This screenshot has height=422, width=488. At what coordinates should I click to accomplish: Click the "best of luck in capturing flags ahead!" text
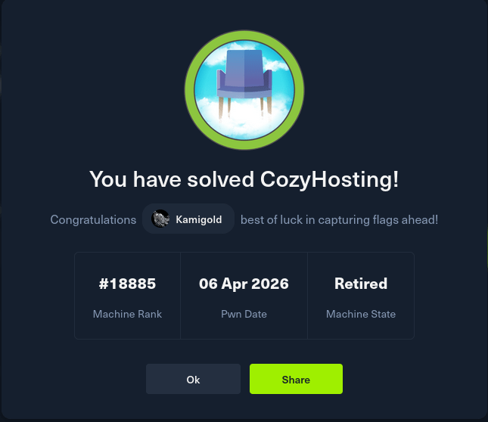[339, 220]
